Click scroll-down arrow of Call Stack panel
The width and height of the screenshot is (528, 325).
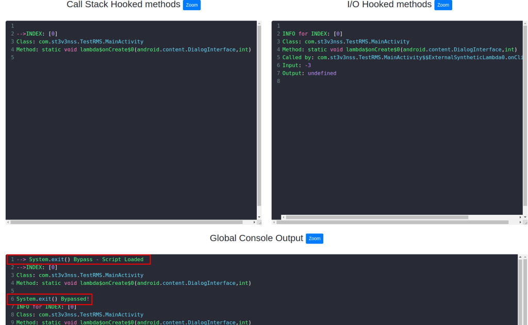(x=259, y=217)
